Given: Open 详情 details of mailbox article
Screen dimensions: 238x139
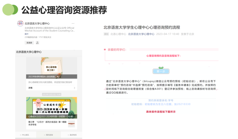Looking at the screenshot, I should tap(30, 88).
